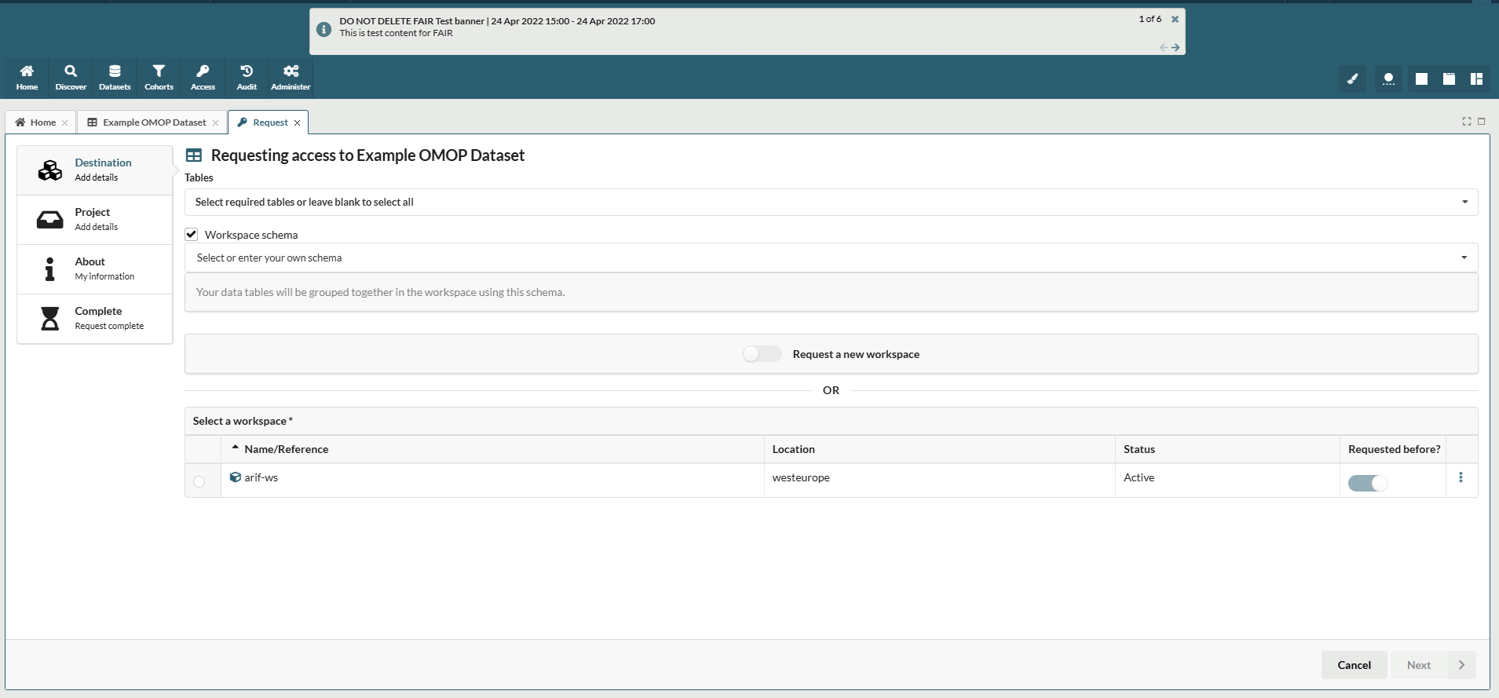Open the Cohorts filter section
The height and width of the screenshot is (698, 1499).
(x=159, y=77)
